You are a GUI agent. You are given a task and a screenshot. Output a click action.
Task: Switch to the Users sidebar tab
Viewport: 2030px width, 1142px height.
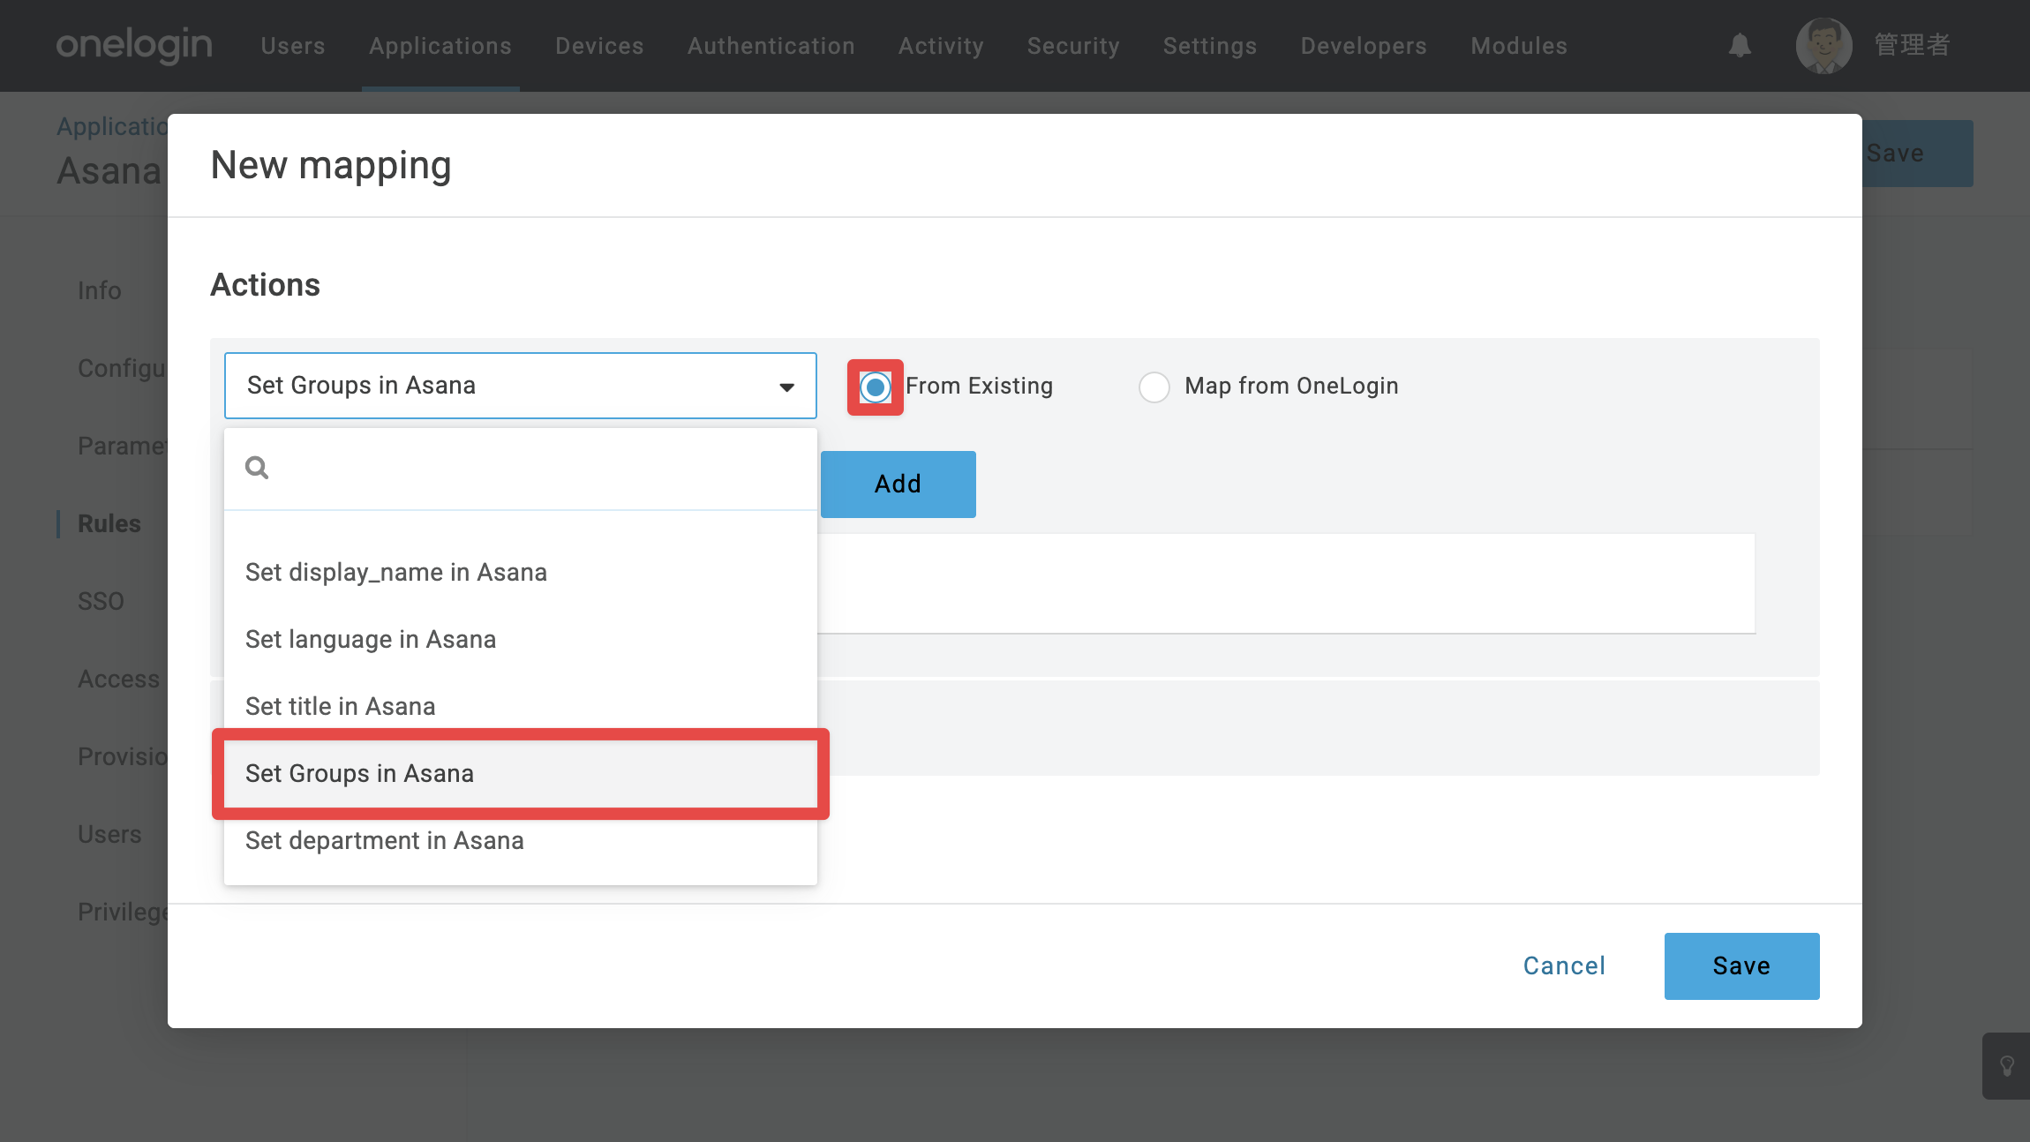[x=109, y=834]
